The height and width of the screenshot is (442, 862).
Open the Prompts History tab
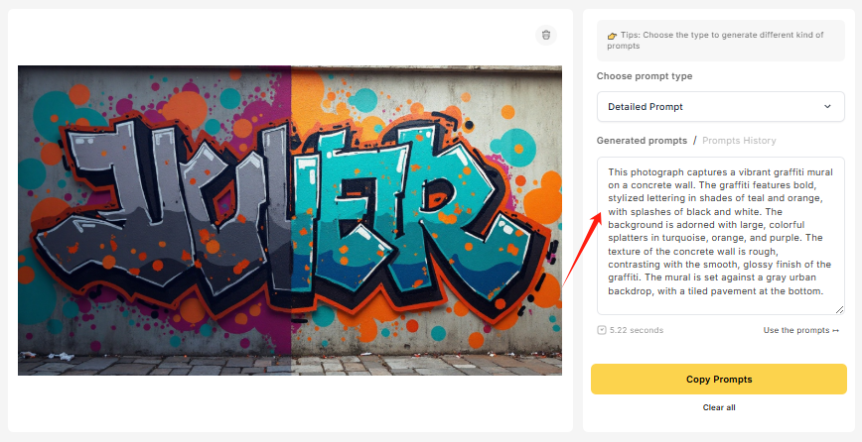click(x=739, y=141)
